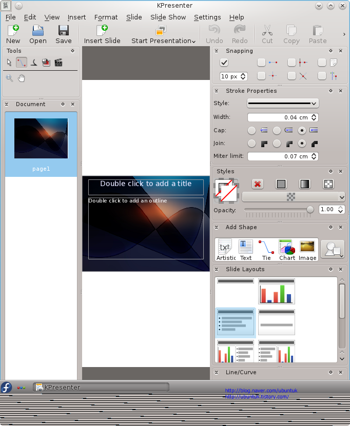Viewport: 350px width, 426px height.
Task: Toggle the main snapping checkbox
Action: point(224,63)
